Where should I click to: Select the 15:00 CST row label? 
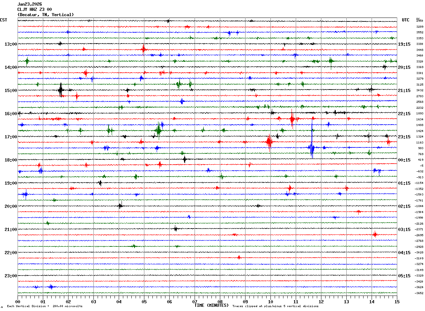tap(11, 91)
